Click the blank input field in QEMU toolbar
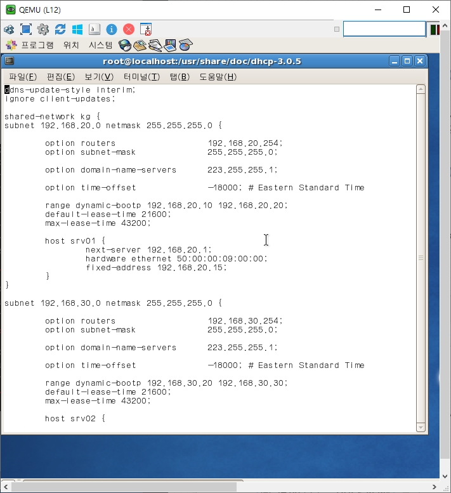Screen dimensions: 451x493 pos(384,29)
